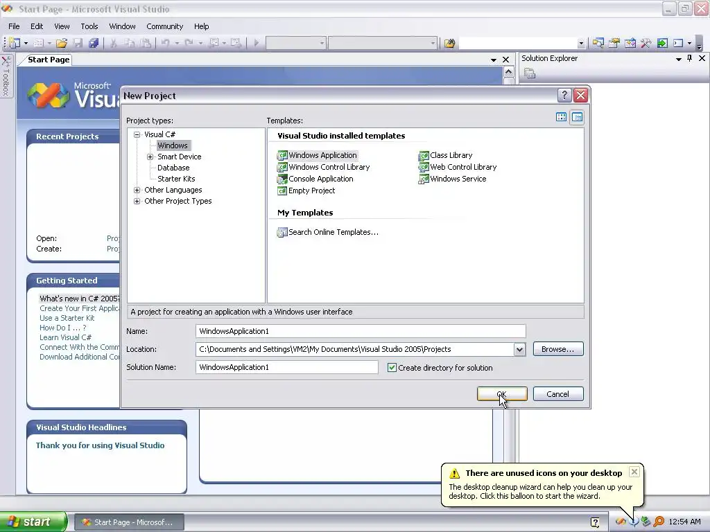710x532 pixels.
Task: Click the Start Page taskbar button
Action: point(129,522)
